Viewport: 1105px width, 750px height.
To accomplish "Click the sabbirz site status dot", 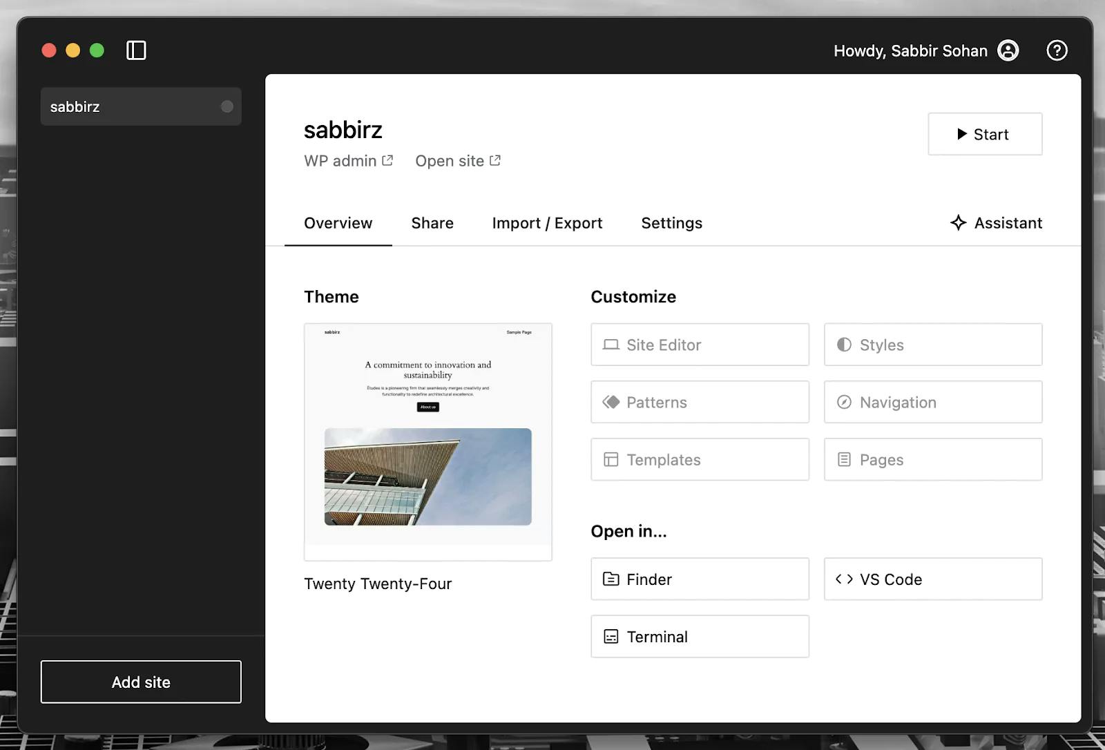I will tap(227, 106).
